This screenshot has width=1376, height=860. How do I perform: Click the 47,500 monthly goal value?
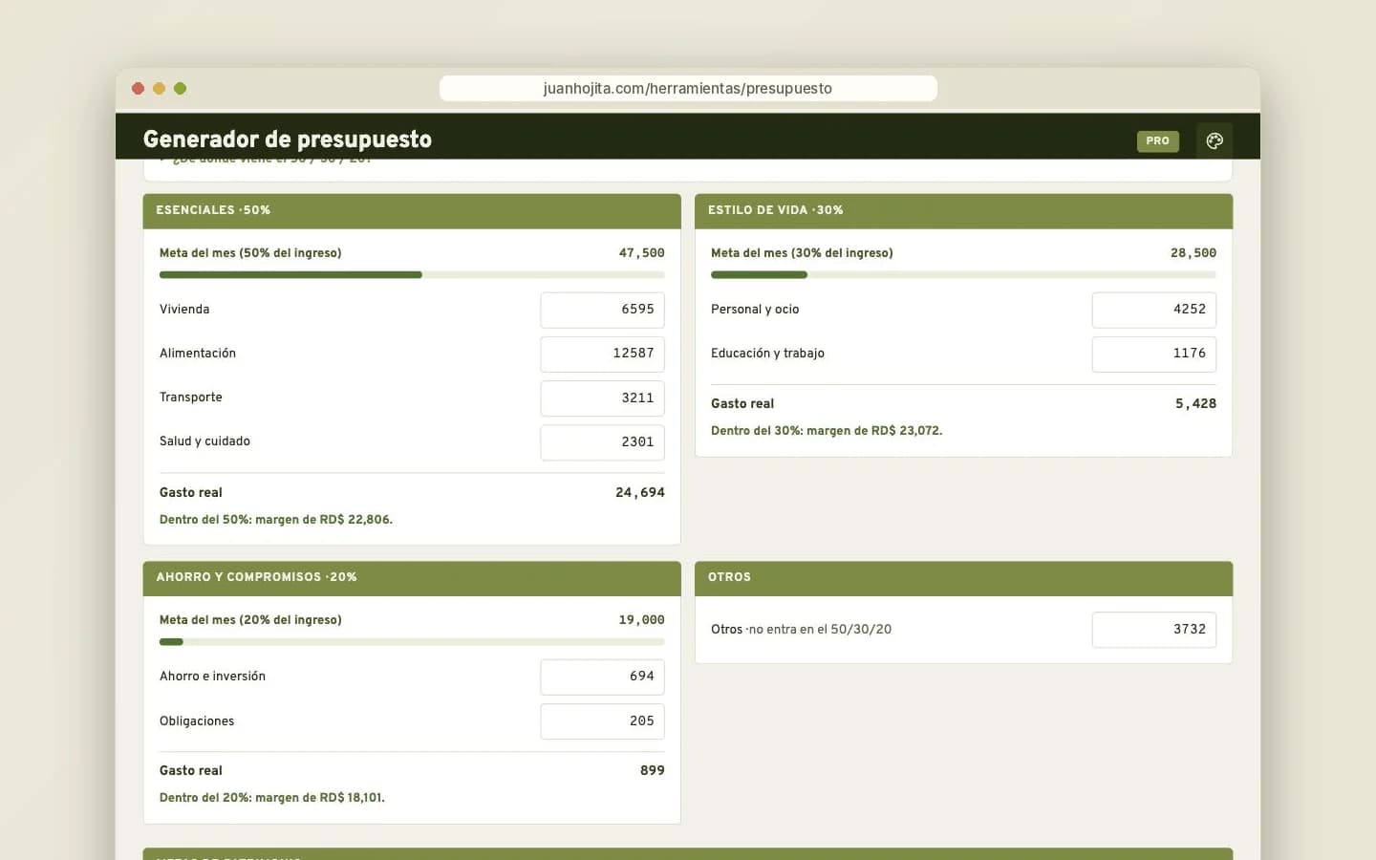point(641,253)
